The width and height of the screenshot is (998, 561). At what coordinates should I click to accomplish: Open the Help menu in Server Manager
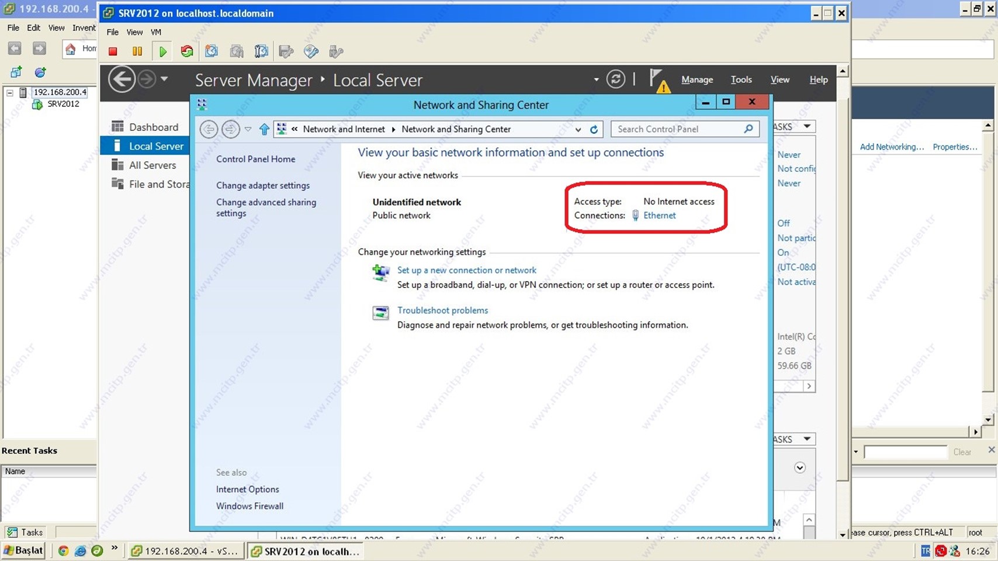coord(818,79)
